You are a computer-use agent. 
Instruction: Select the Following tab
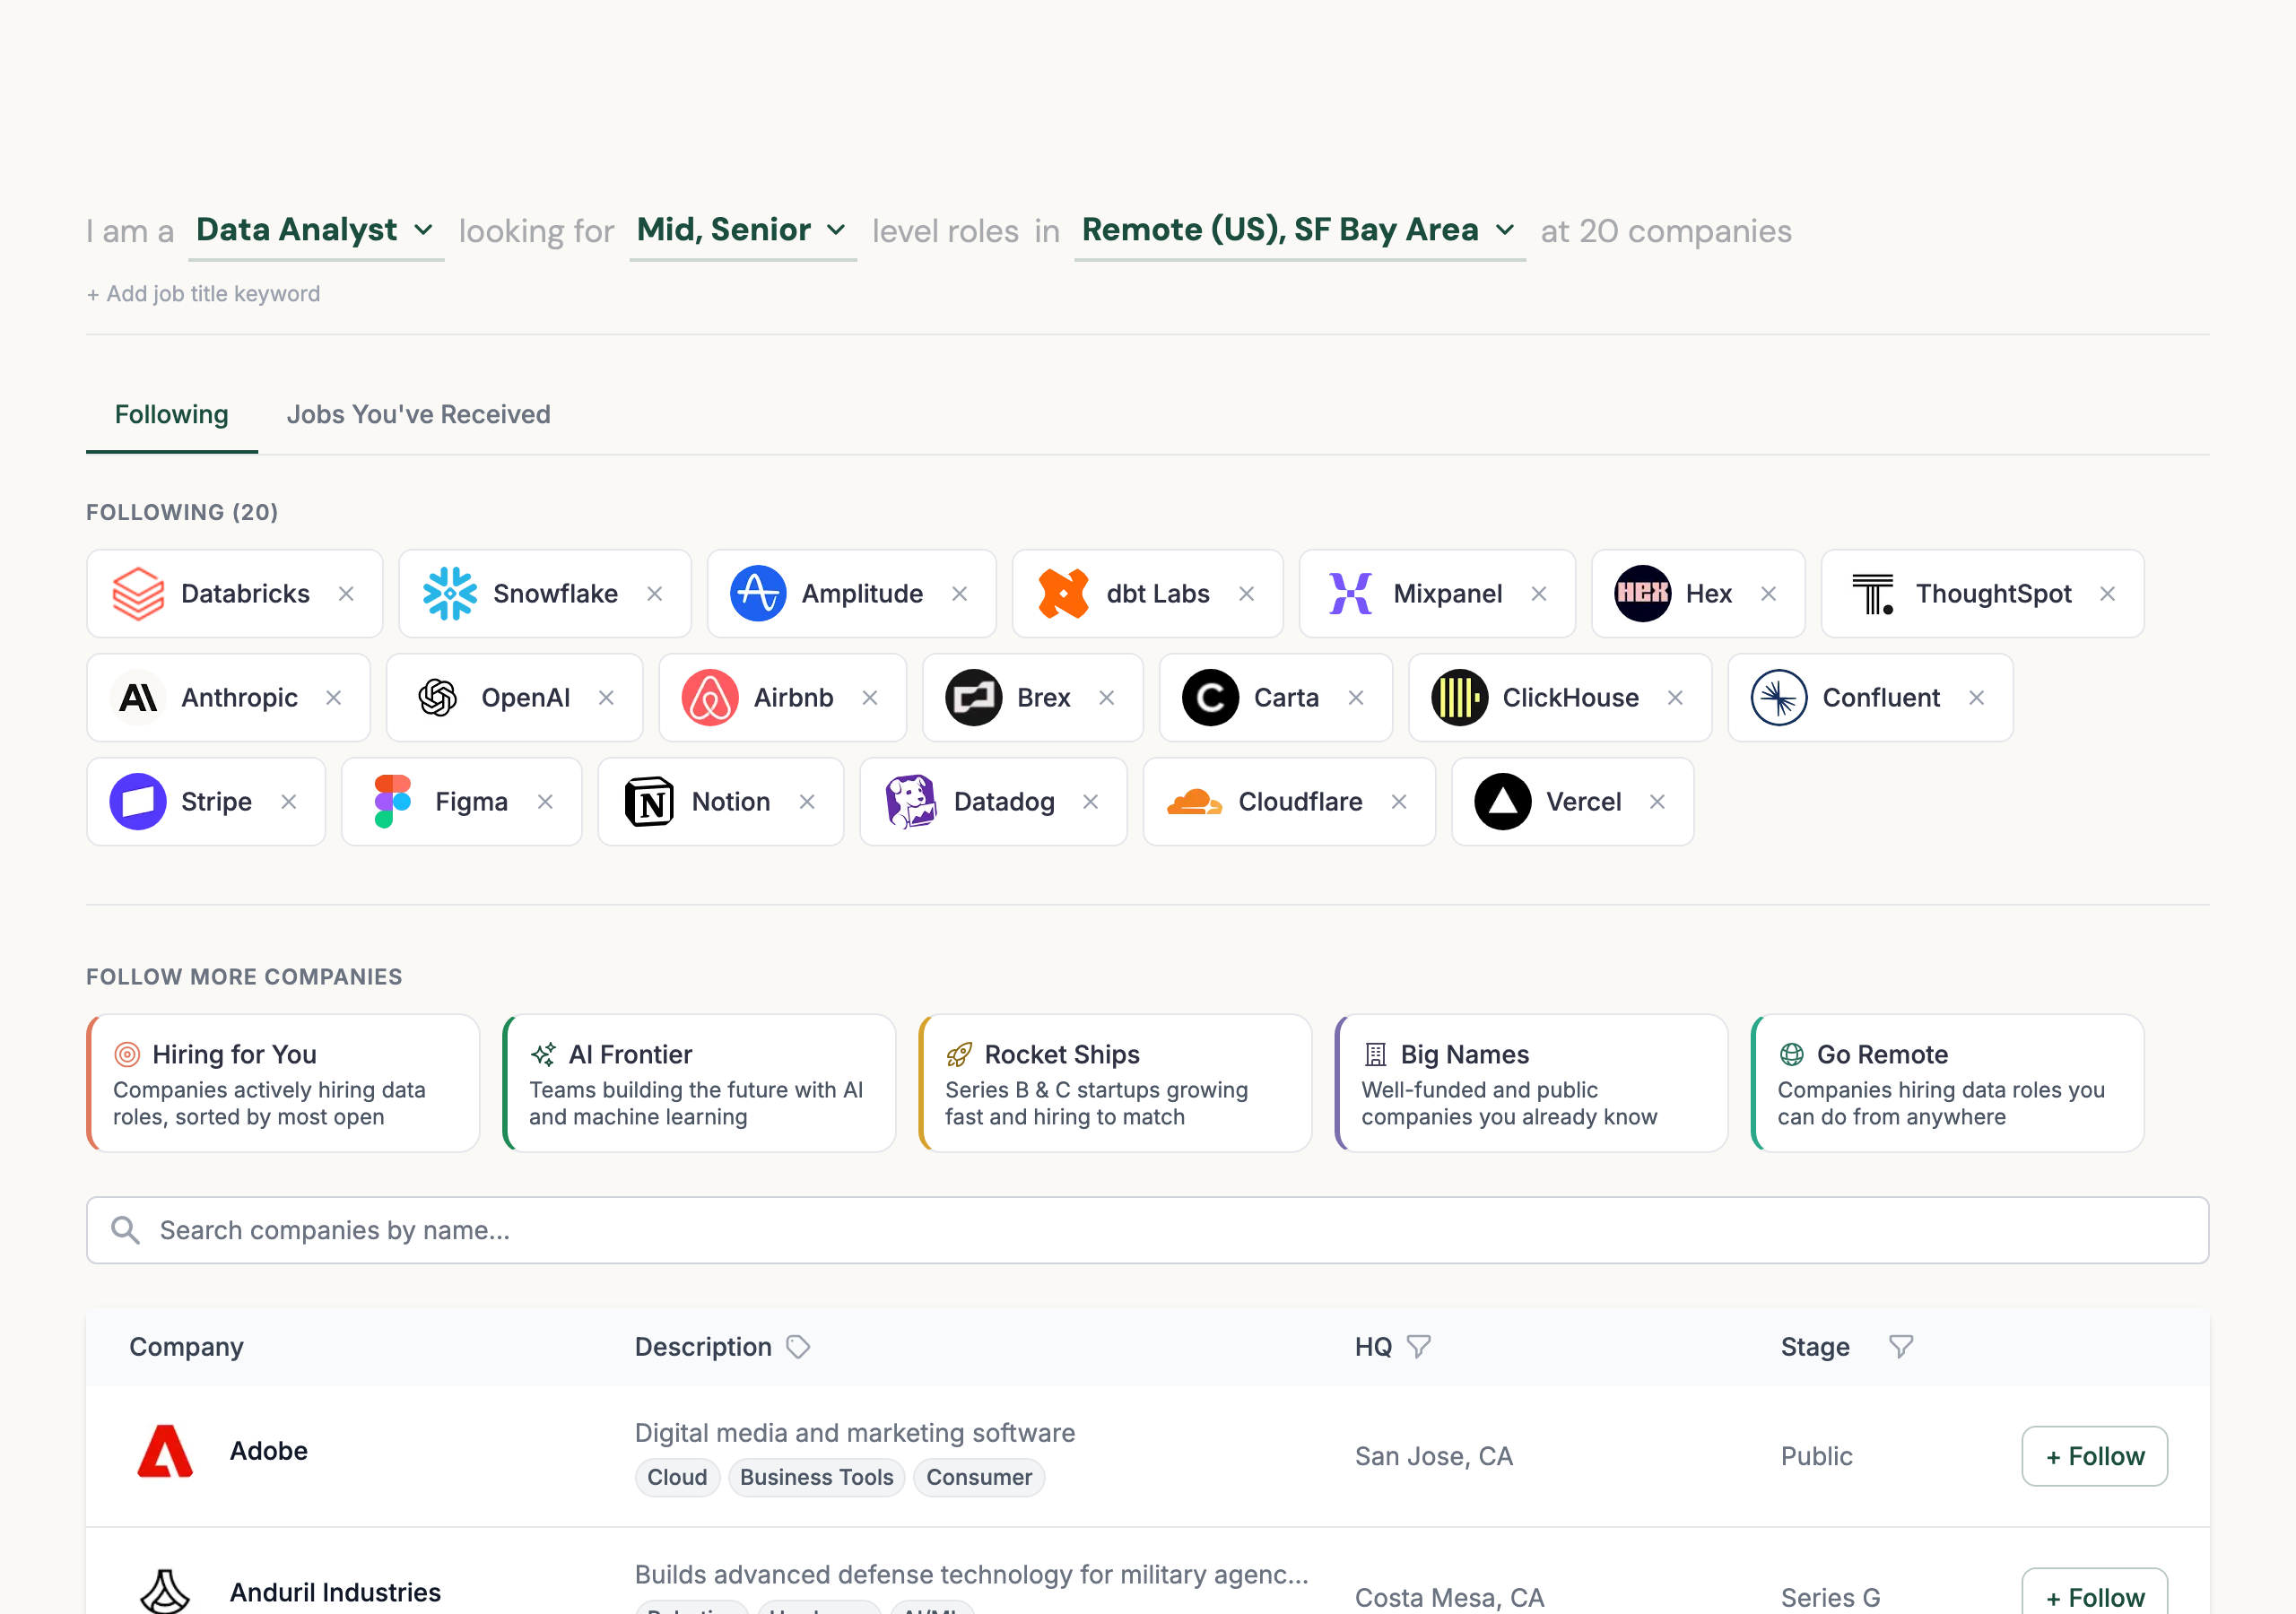[171, 414]
